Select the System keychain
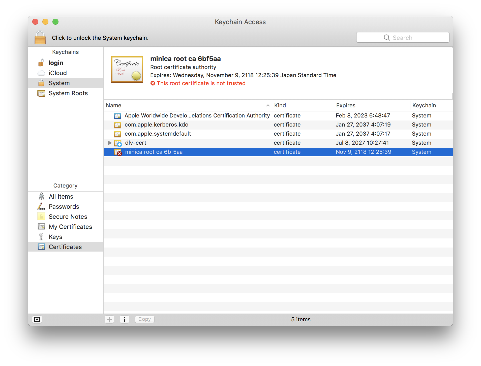This screenshot has height=366, width=481. coord(66,83)
